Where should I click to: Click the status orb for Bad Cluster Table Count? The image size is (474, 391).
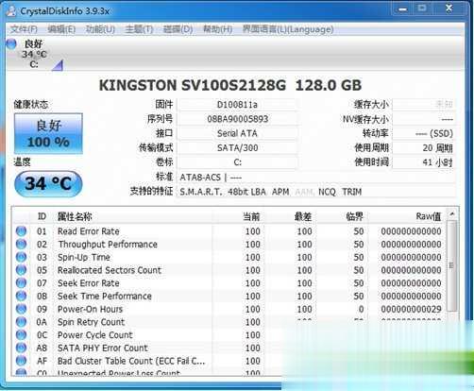(21, 361)
